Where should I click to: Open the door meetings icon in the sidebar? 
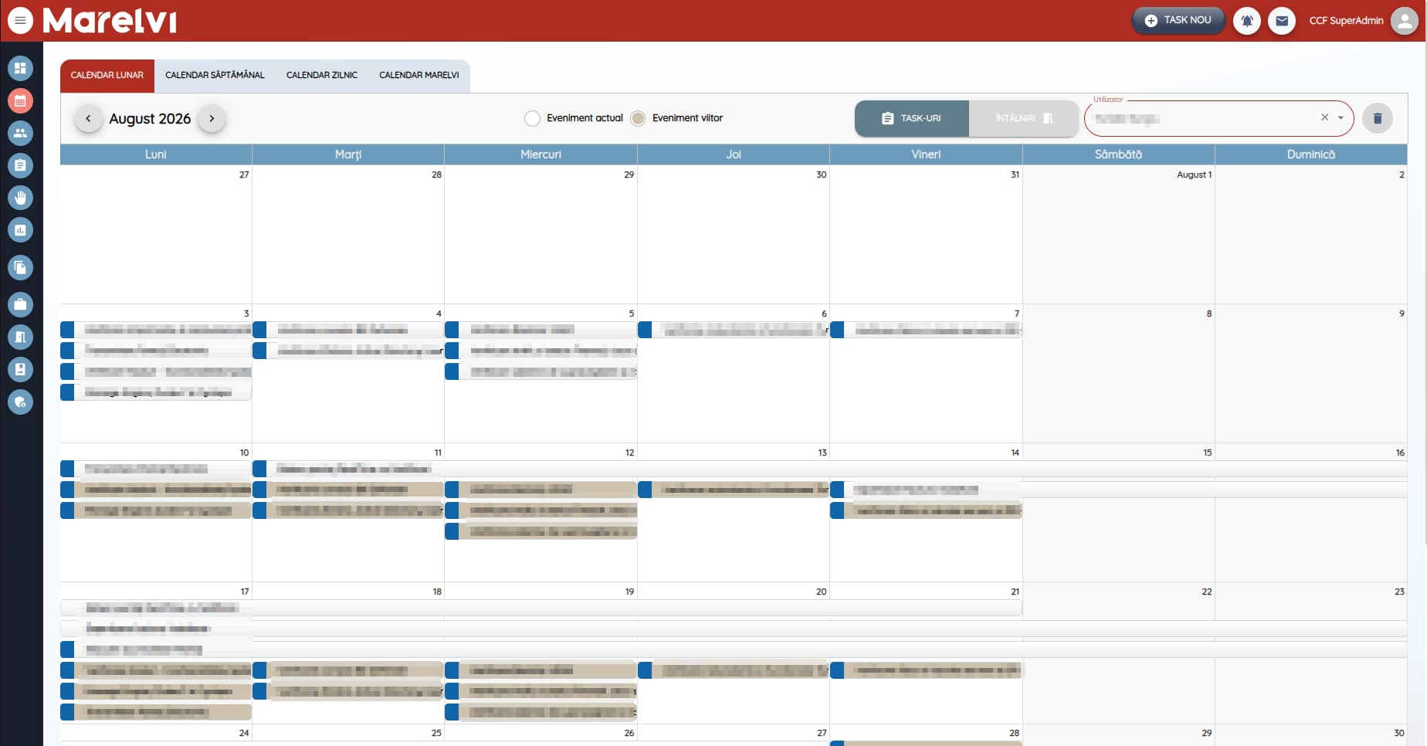tap(21, 337)
